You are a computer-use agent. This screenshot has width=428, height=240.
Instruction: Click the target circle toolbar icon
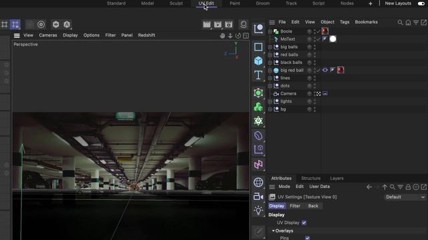pyautogui.click(x=41, y=25)
